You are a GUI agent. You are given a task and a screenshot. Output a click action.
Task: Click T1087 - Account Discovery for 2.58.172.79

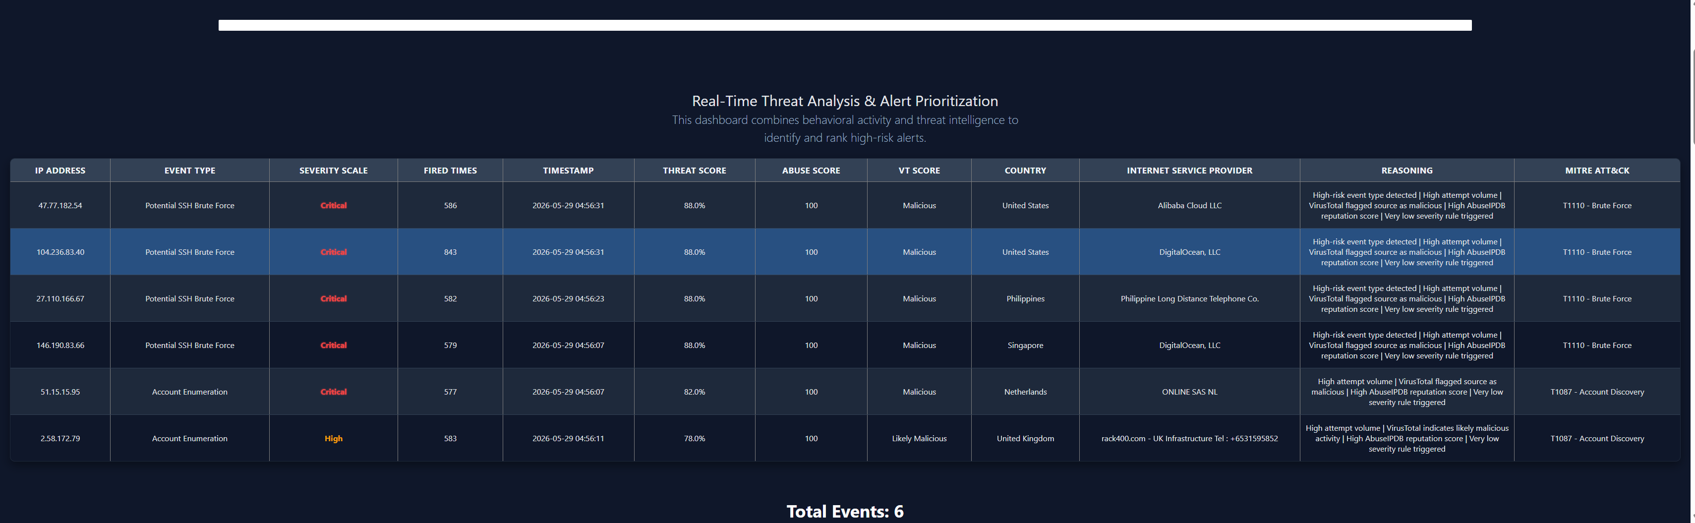tap(1597, 439)
